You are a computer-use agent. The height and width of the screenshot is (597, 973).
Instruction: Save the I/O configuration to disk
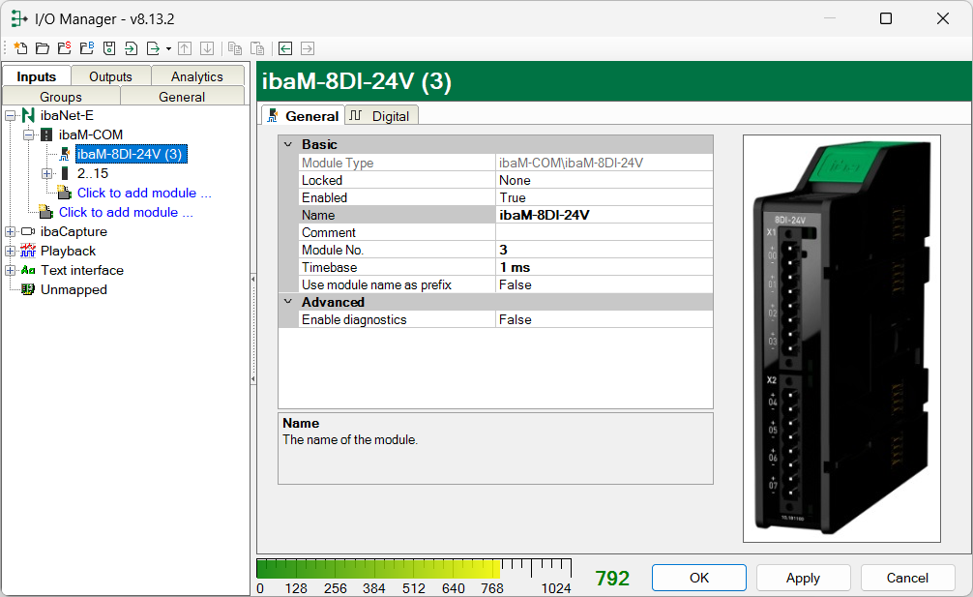pos(109,48)
